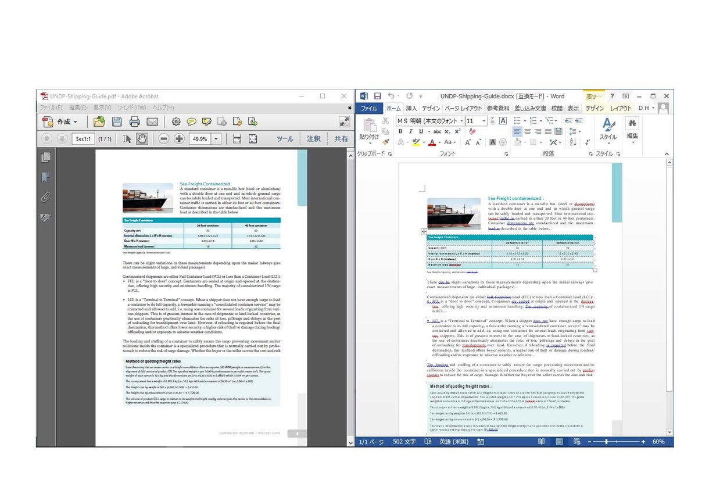Toggle center alignment in Word paragraph group
The height and width of the screenshot is (501, 709).
coord(528,131)
